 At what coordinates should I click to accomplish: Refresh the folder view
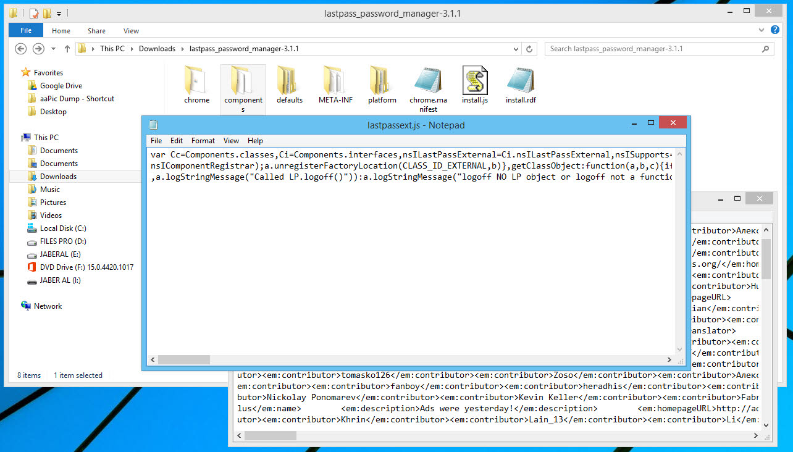[529, 48]
